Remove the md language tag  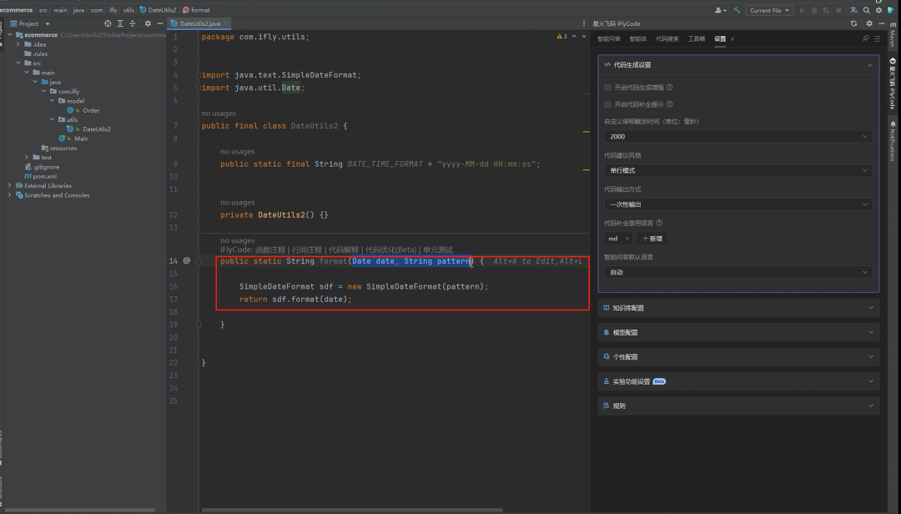click(x=627, y=239)
